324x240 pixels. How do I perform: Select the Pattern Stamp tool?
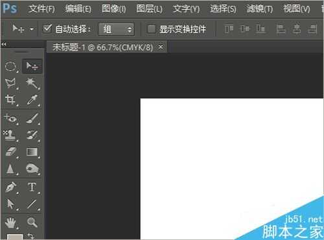[10, 136]
